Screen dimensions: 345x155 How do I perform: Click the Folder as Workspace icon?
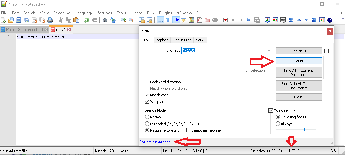point(207,20)
